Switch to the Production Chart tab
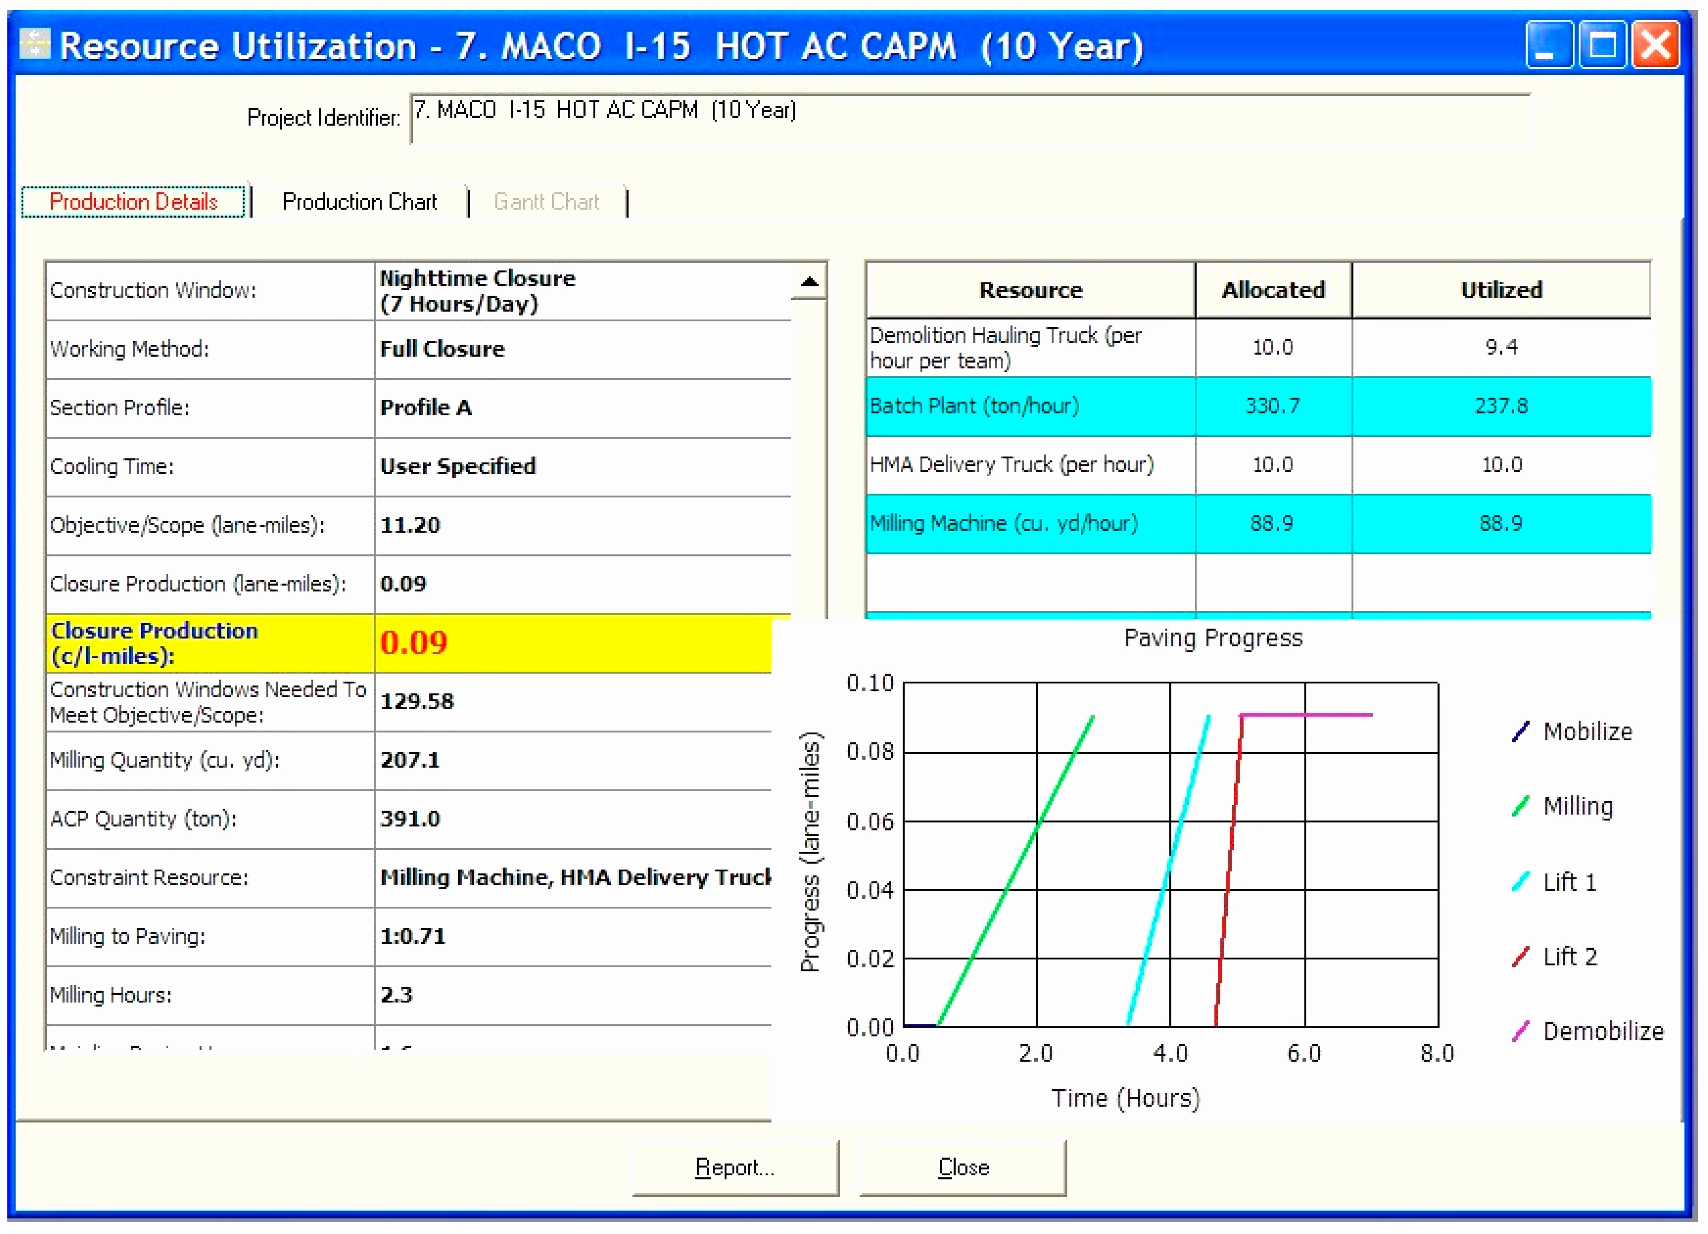Viewport: 1708px width, 1234px height. 359,202
